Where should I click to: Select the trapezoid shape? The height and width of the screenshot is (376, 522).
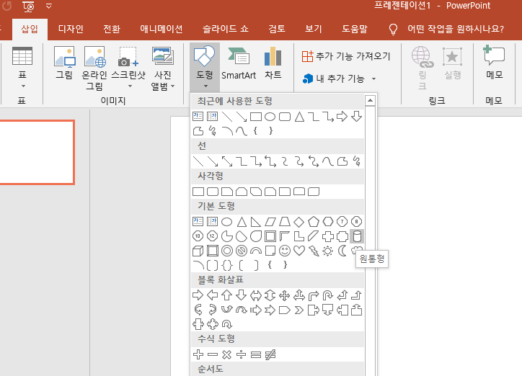(285, 222)
